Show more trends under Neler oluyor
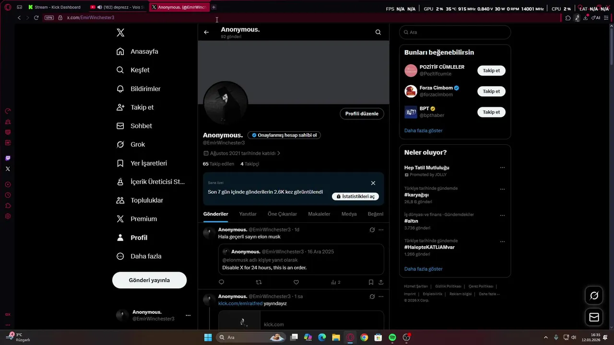 click(x=423, y=269)
